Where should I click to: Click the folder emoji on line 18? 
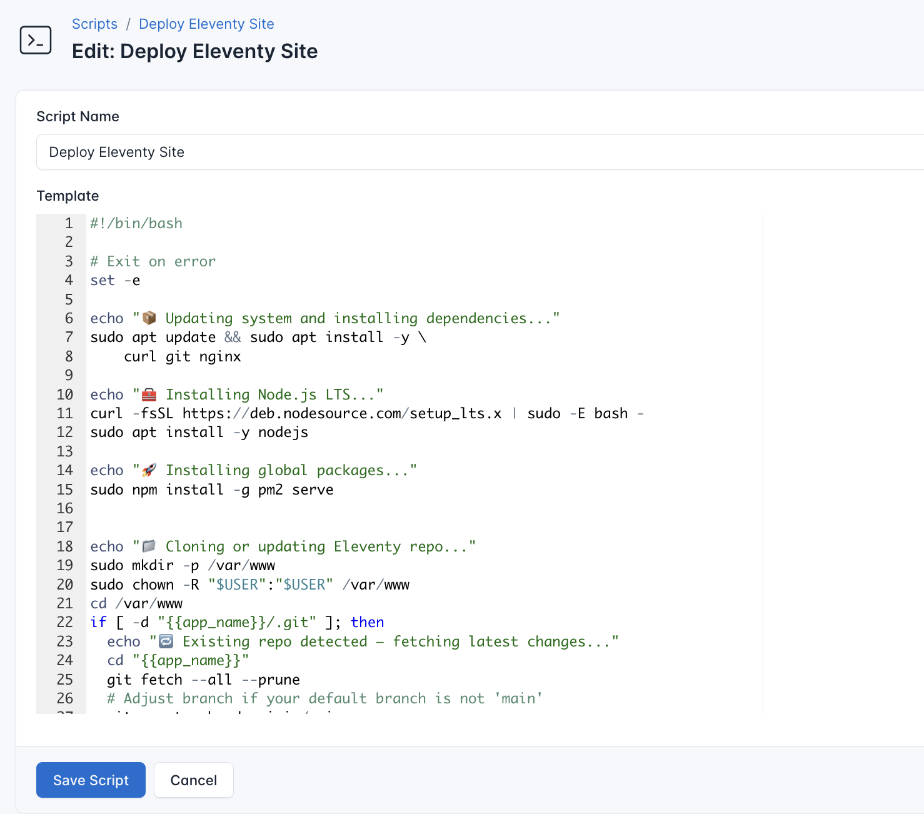click(x=148, y=546)
